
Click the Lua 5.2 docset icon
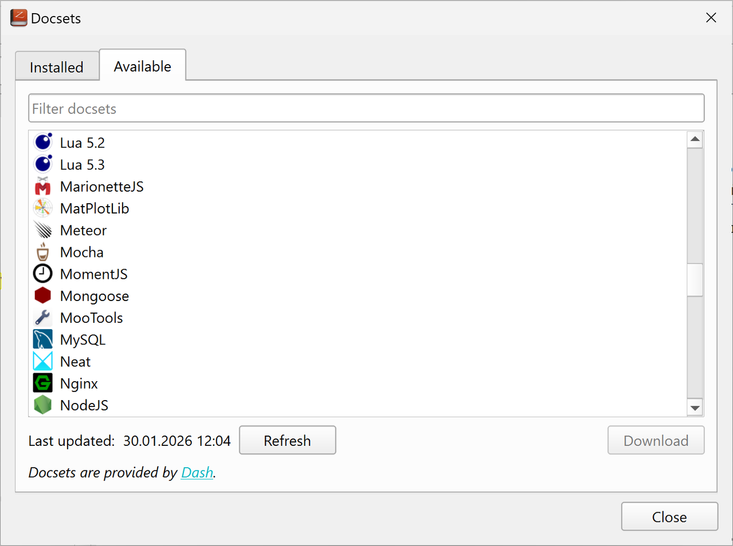(x=43, y=142)
